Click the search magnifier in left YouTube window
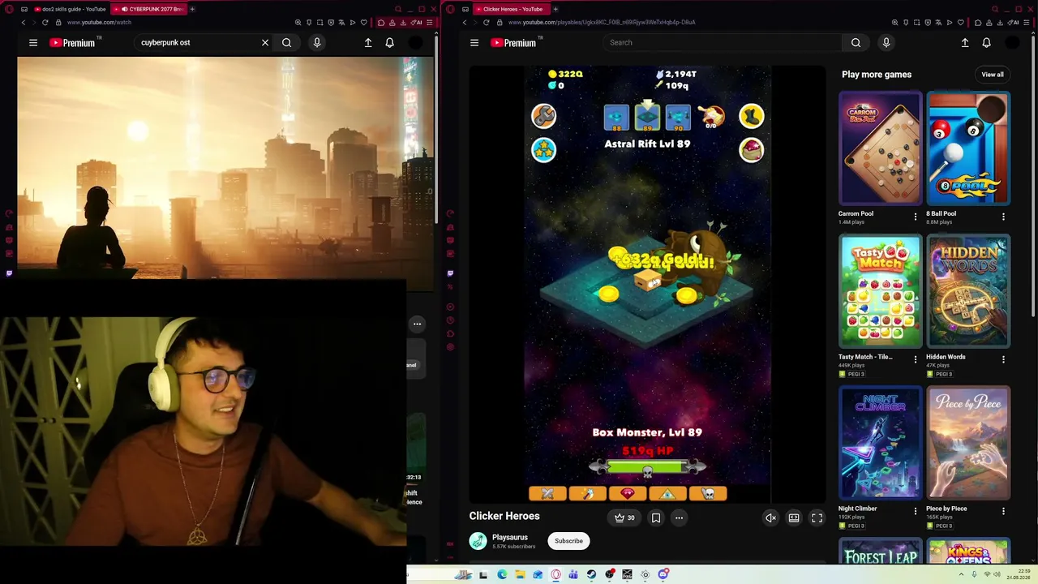The image size is (1038, 584). [286, 43]
